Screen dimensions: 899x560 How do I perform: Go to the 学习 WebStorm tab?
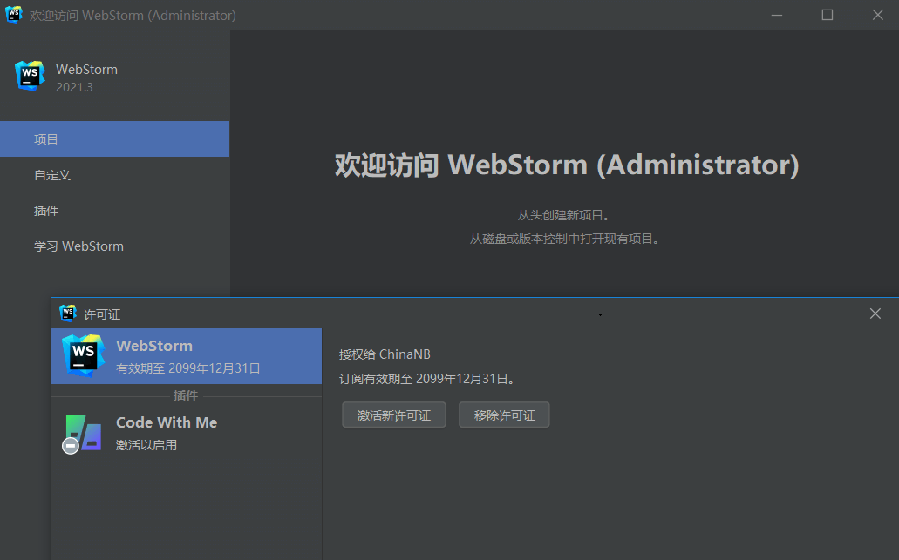(115, 246)
